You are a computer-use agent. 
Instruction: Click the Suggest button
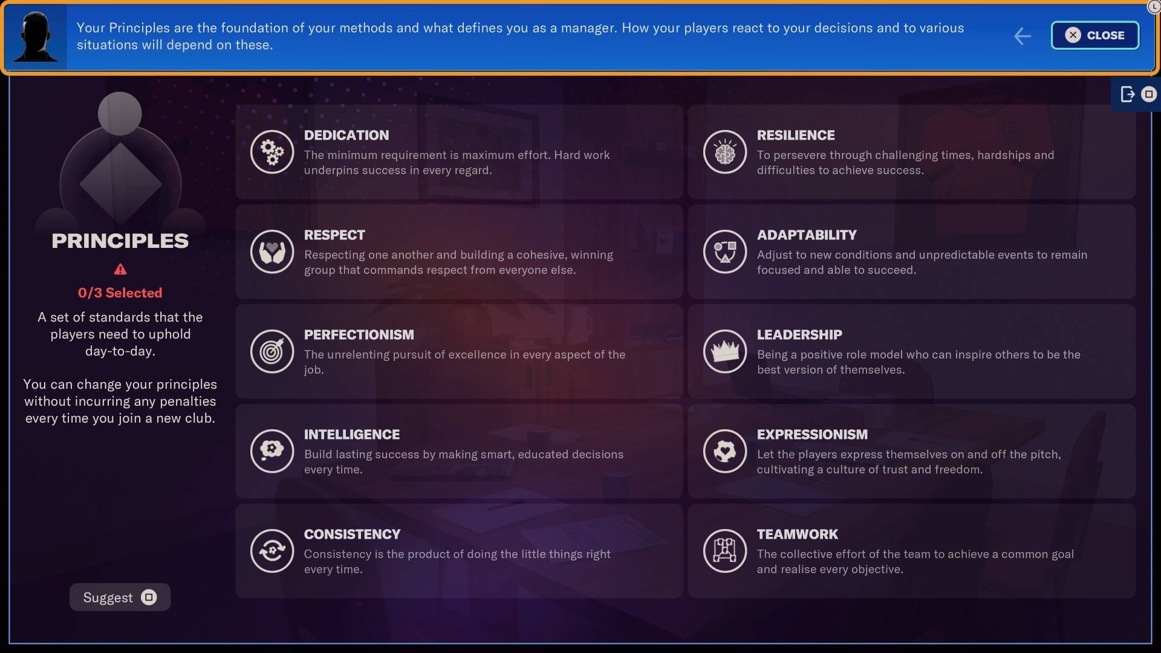pyautogui.click(x=120, y=596)
